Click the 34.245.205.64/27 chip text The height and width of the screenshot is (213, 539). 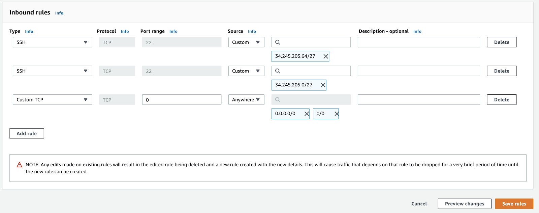pyautogui.click(x=295, y=56)
